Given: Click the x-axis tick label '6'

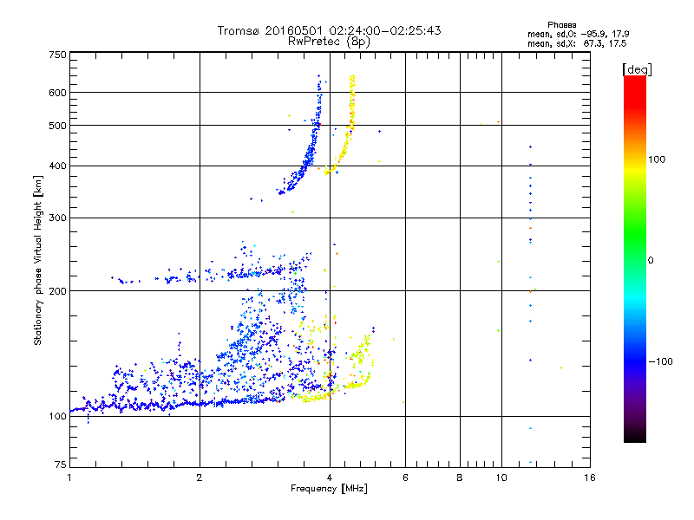Looking at the screenshot, I should (x=405, y=478).
